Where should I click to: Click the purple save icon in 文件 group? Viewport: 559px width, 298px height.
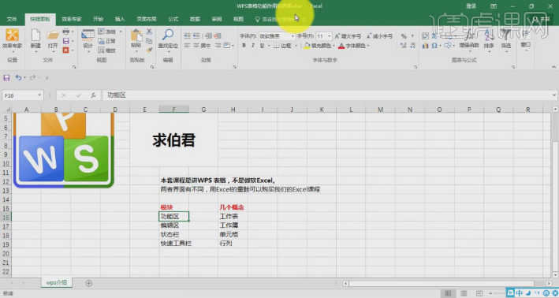(x=66, y=41)
